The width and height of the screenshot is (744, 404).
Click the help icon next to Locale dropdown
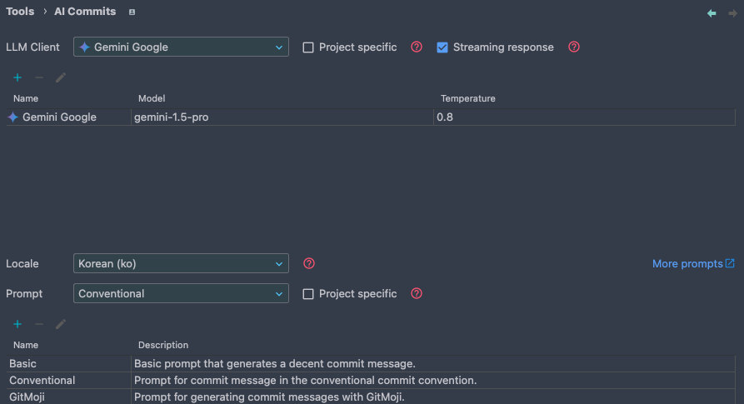[309, 264]
